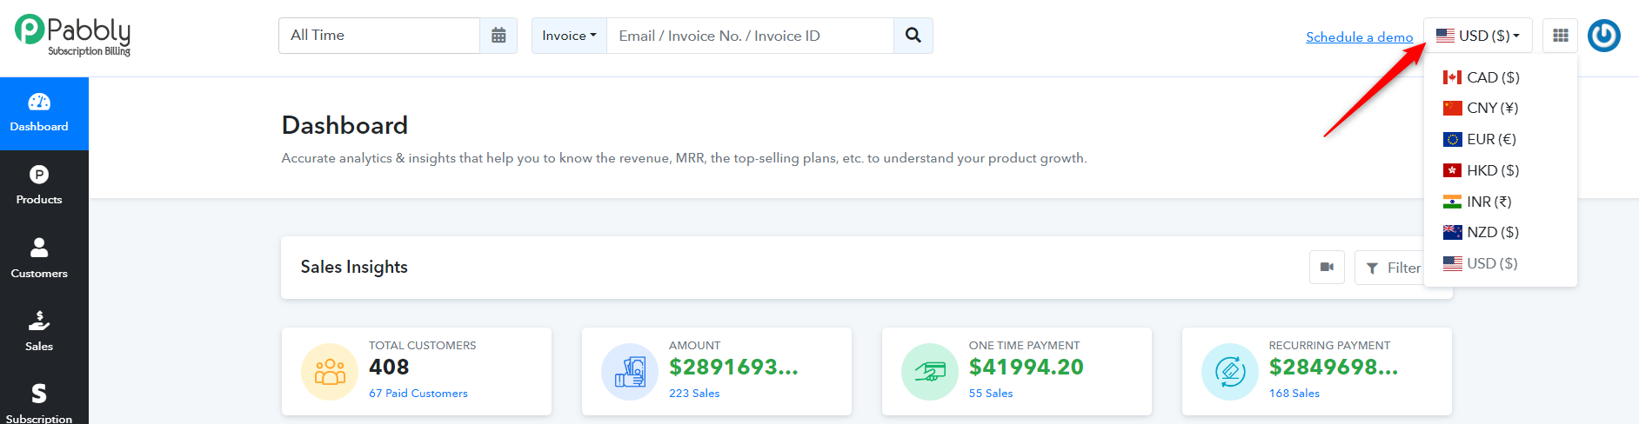This screenshot has height=424, width=1639.
Task: Open the Sales sidebar section
Action: point(39,332)
